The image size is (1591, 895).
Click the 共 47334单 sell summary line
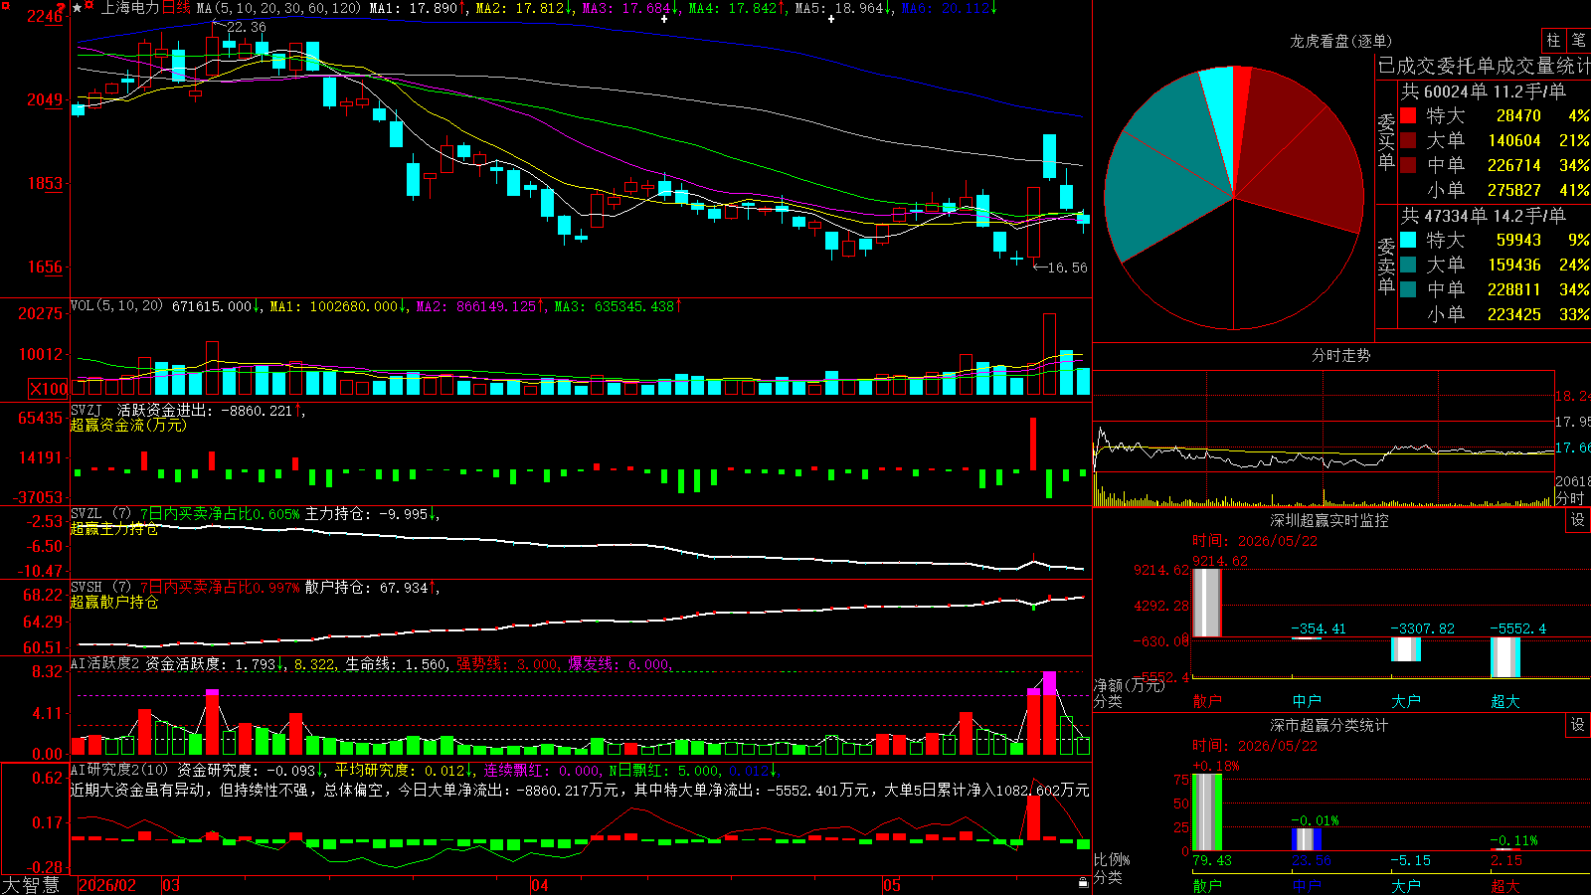tap(1484, 216)
